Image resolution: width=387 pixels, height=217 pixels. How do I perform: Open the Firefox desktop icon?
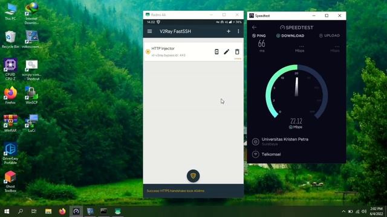tap(10, 95)
